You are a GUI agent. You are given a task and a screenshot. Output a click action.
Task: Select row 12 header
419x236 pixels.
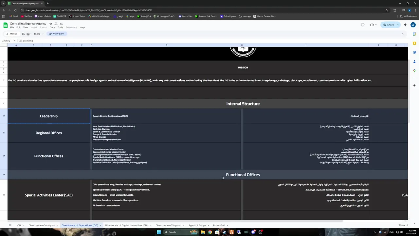pos(4,156)
